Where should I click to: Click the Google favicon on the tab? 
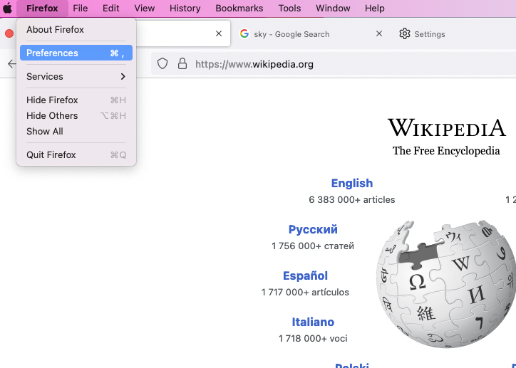[244, 33]
